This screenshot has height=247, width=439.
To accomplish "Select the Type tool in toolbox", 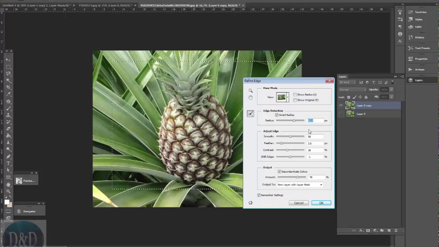I will tap(9, 163).
